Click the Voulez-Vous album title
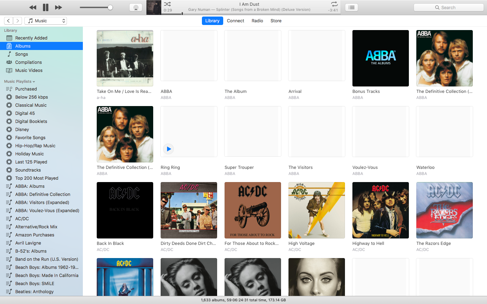487x304 pixels. [365, 168]
